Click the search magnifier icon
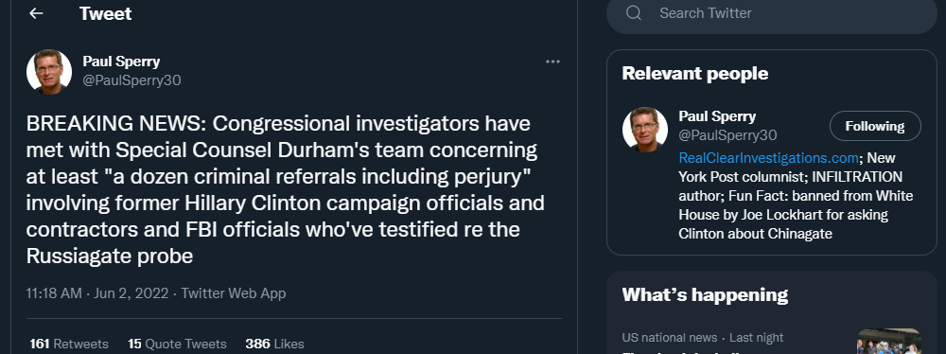The image size is (946, 354). tap(634, 12)
